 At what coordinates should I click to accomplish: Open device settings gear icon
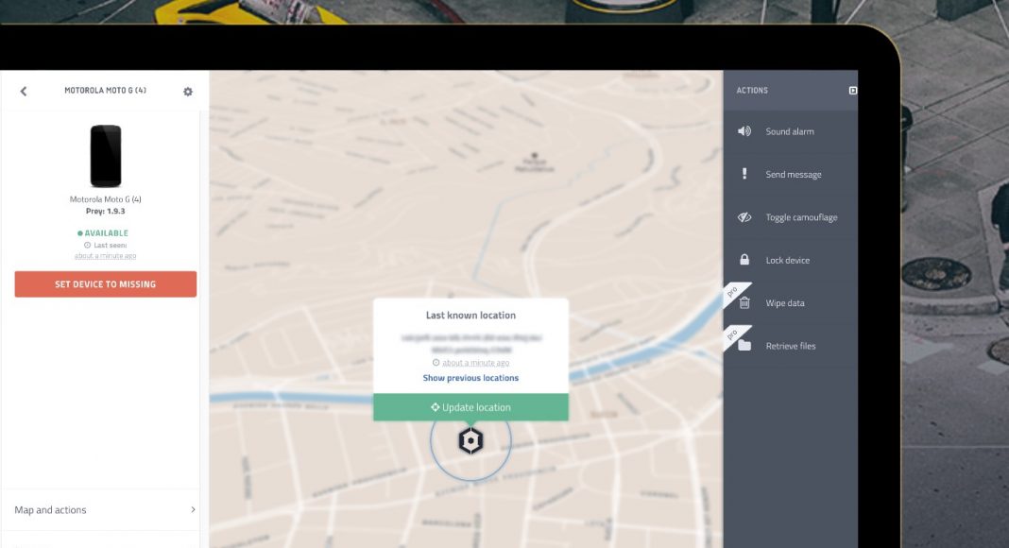click(188, 92)
